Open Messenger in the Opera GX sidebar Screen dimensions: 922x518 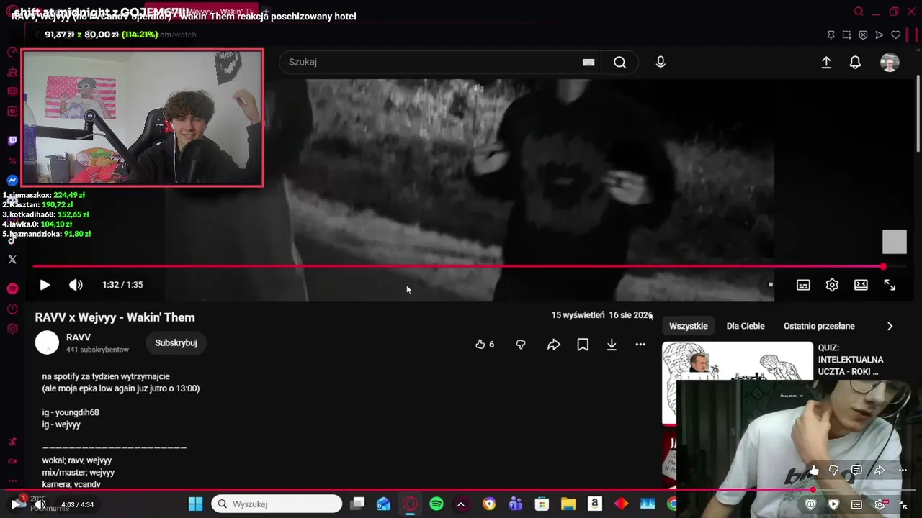12,181
